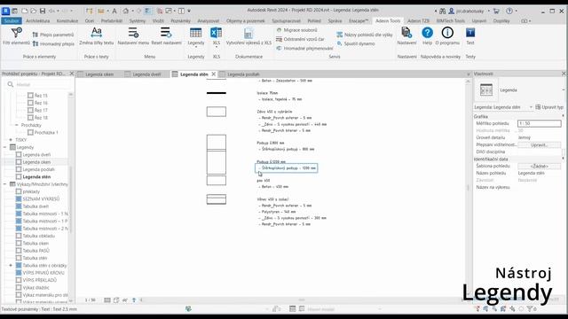Expand Tabulka stěn s obrázky node

coord(11,265)
